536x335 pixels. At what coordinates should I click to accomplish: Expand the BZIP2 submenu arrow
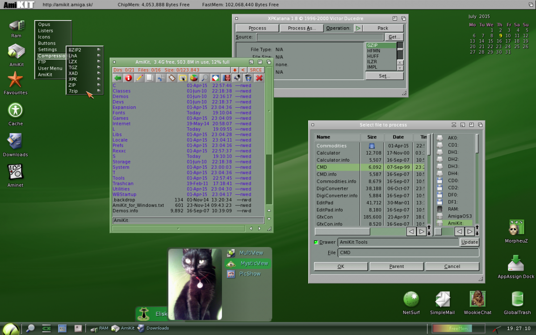[99, 50]
